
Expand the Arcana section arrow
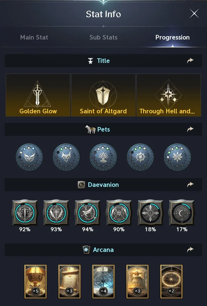(190, 250)
